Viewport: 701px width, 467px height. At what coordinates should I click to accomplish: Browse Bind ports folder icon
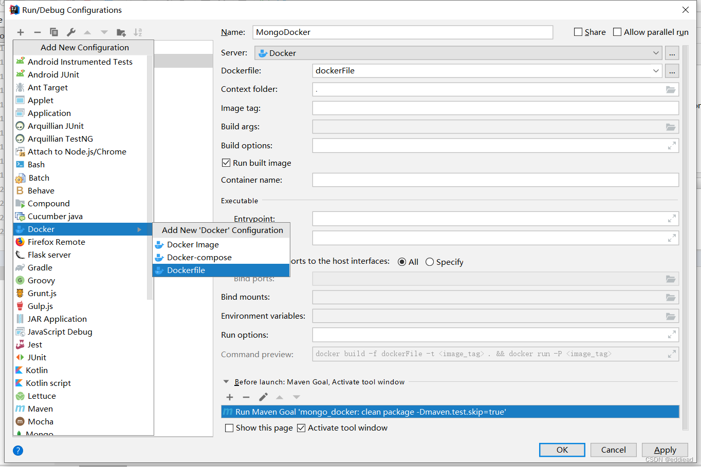click(671, 279)
